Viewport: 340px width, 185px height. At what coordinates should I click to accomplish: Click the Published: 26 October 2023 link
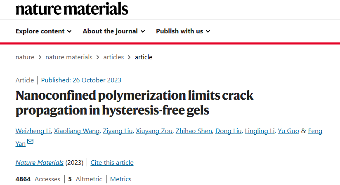click(x=81, y=80)
